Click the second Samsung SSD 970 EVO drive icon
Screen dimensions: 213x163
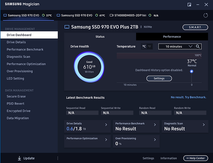[58, 15]
